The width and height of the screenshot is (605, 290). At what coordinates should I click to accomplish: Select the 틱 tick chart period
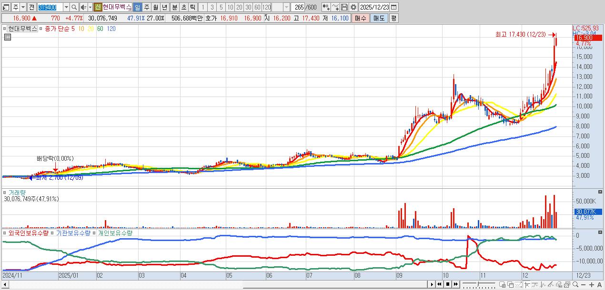[x=192, y=7]
